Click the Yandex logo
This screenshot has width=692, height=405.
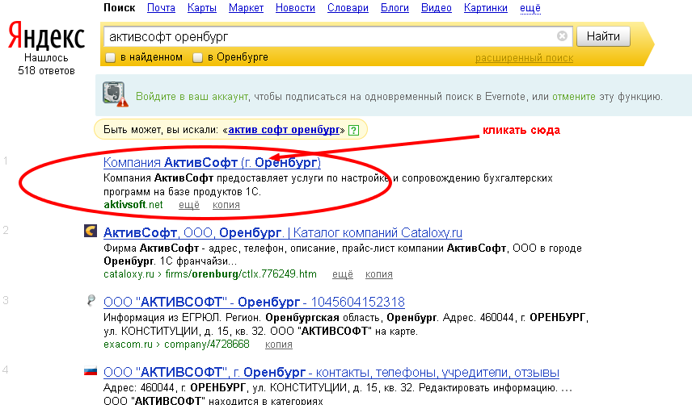(x=46, y=35)
